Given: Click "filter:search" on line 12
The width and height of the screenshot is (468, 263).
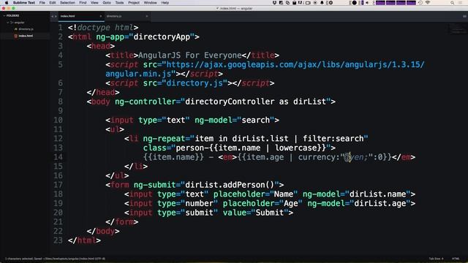Looking at the screenshot, I should [x=333, y=139].
